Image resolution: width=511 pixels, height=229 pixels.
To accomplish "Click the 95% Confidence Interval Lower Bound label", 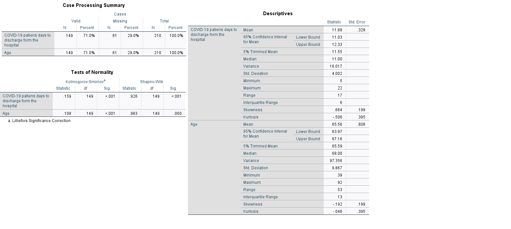I will click(308, 37).
